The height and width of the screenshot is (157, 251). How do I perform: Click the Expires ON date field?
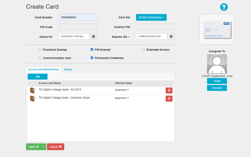coord(152,36)
